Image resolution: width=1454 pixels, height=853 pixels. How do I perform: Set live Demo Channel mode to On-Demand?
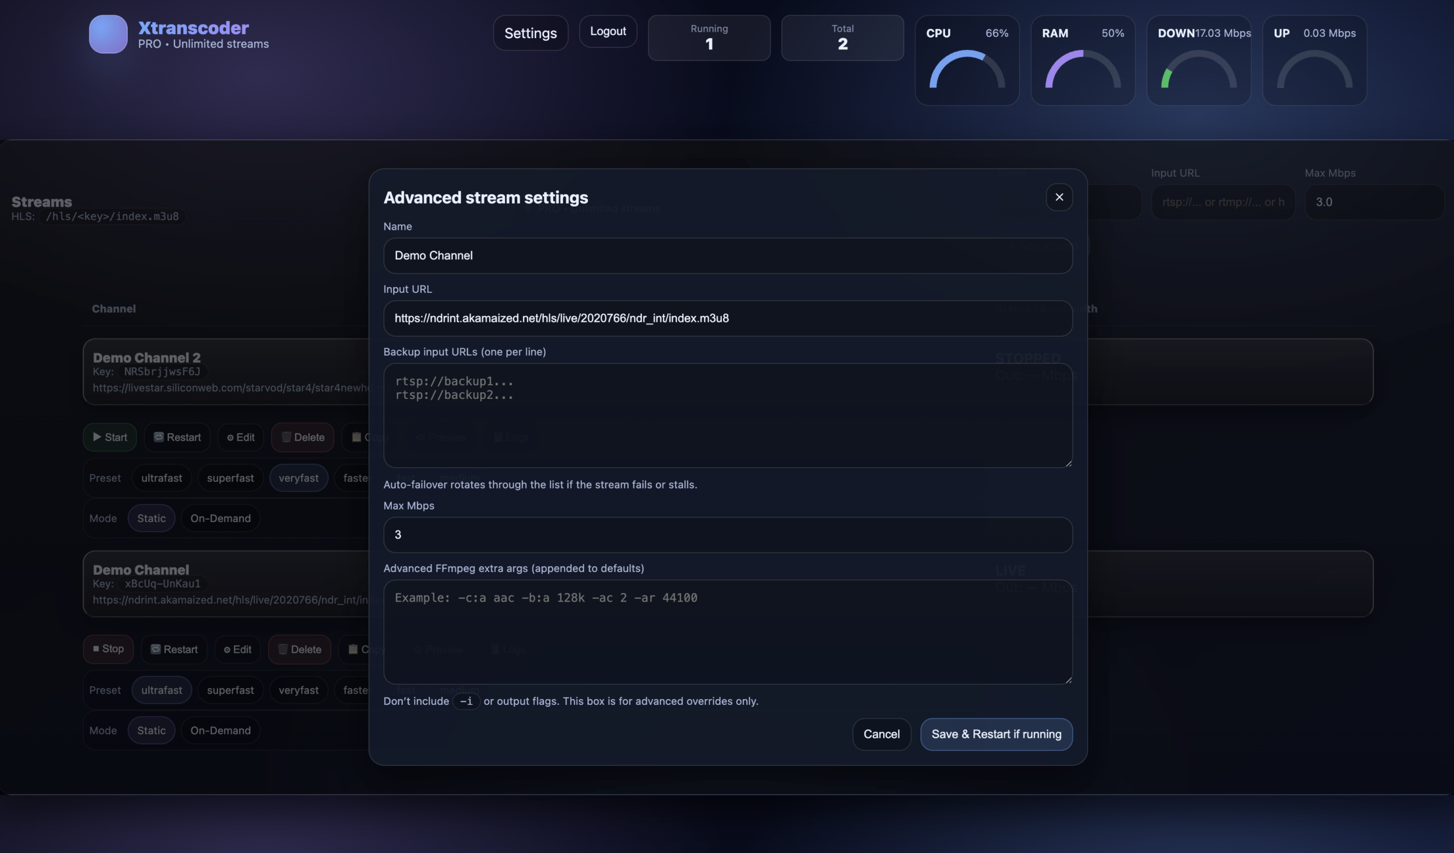coord(220,730)
